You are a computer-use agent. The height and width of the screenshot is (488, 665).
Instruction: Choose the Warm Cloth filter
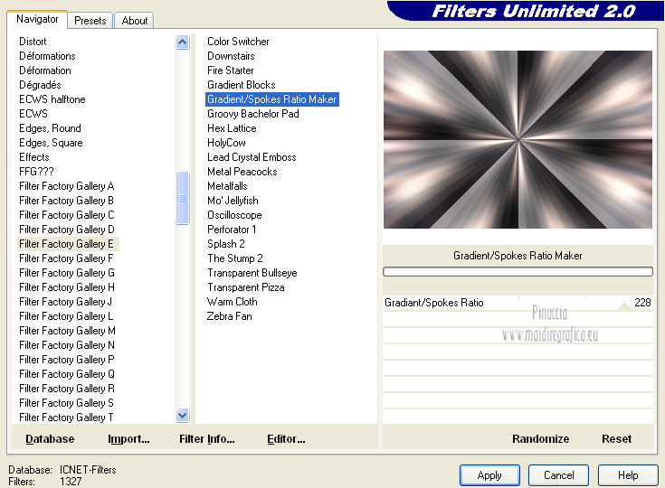(x=232, y=302)
